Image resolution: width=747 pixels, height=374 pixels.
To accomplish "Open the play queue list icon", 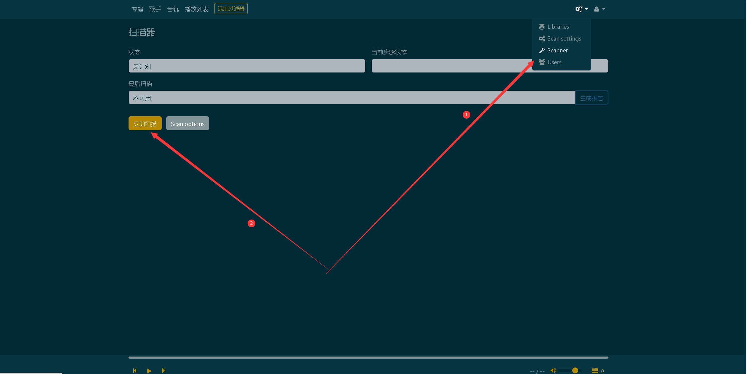I will [x=595, y=371].
